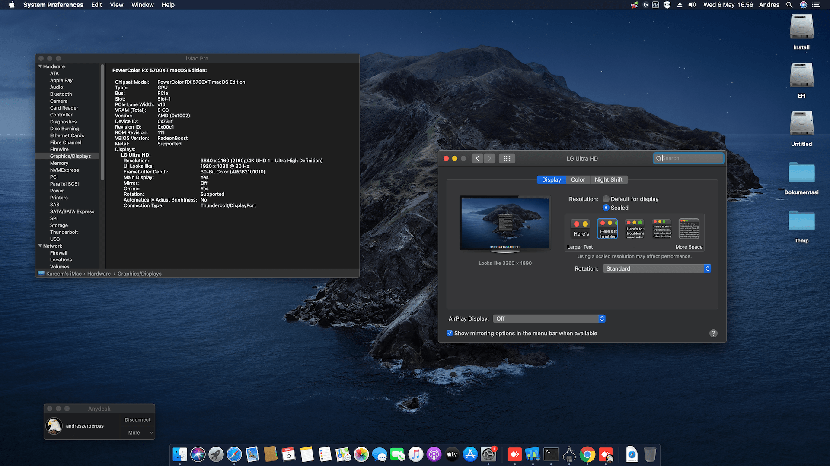
Task: Open Photos app in the Dock
Action: pyautogui.click(x=361, y=454)
